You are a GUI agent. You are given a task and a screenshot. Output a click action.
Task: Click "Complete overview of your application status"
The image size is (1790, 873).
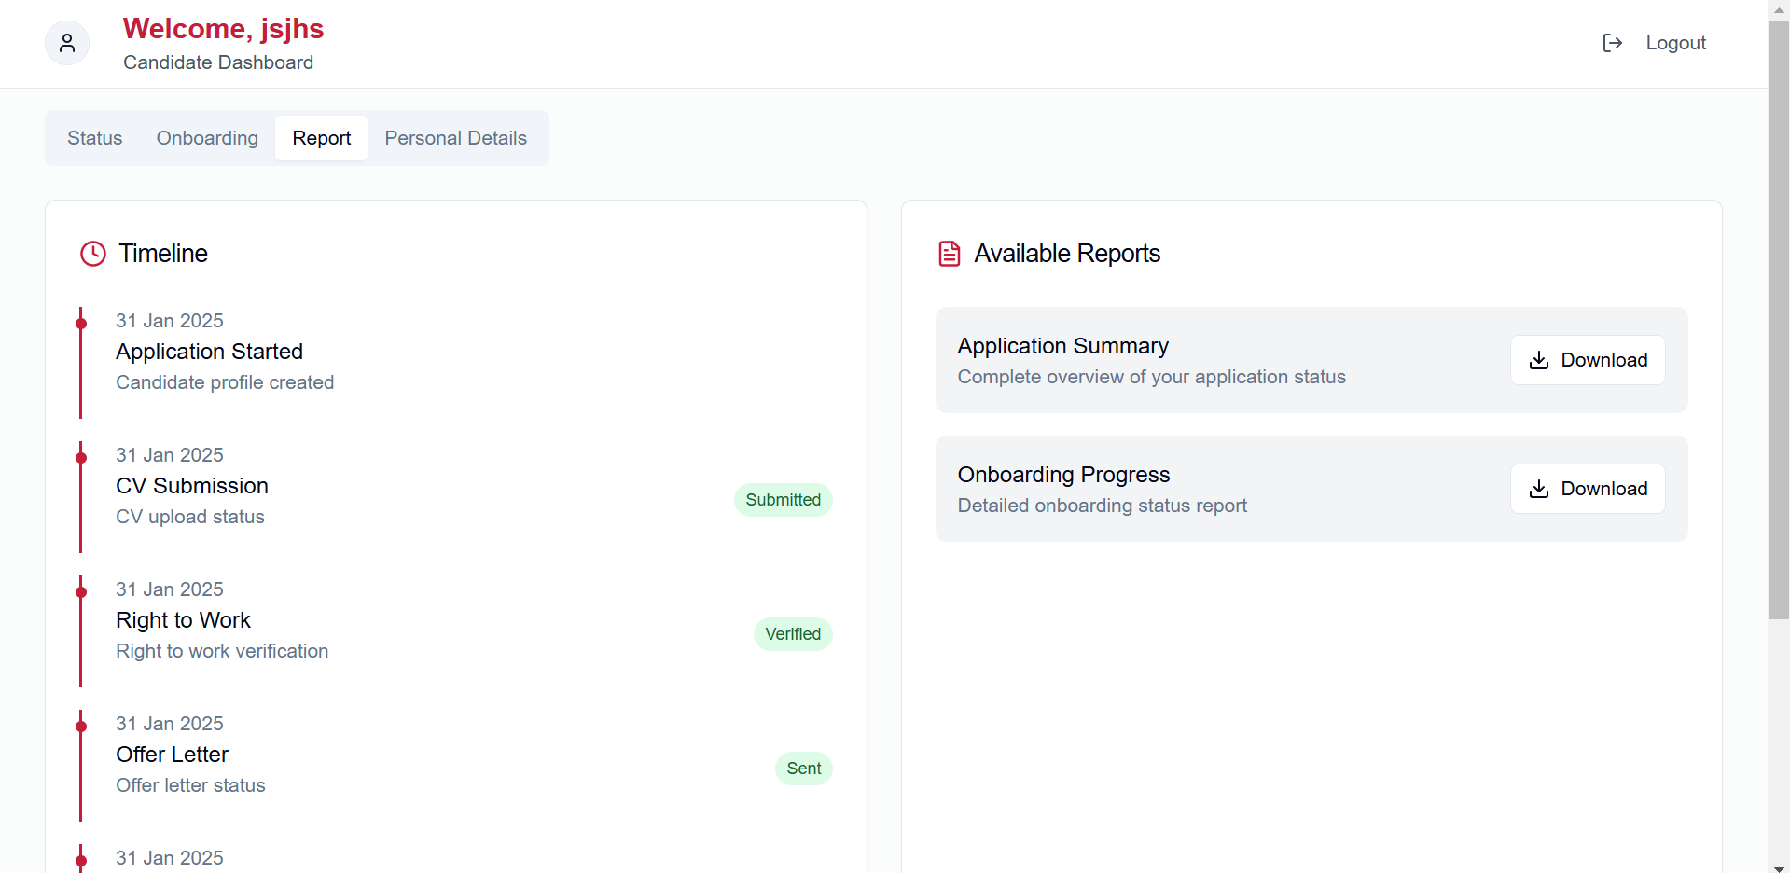click(x=1152, y=377)
